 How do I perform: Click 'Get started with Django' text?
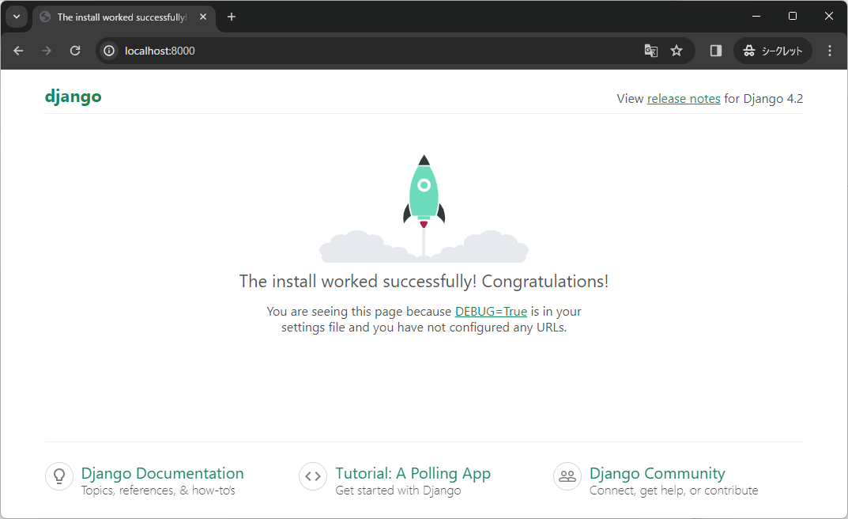point(398,491)
